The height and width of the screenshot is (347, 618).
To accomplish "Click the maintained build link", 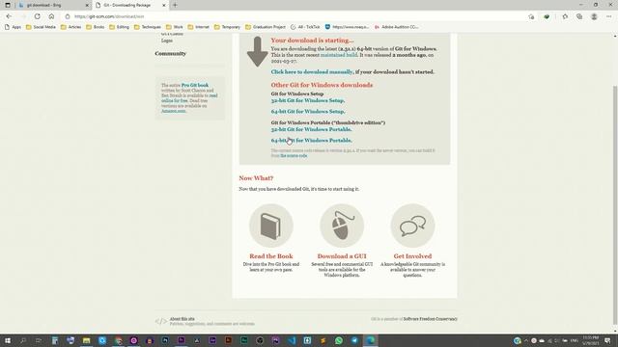I will [x=339, y=55].
